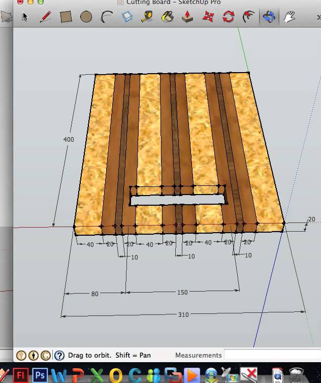The height and width of the screenshot is (383, 321).
Task: Select the Paint Bucket tool
Action: click(x=168, y=17)
